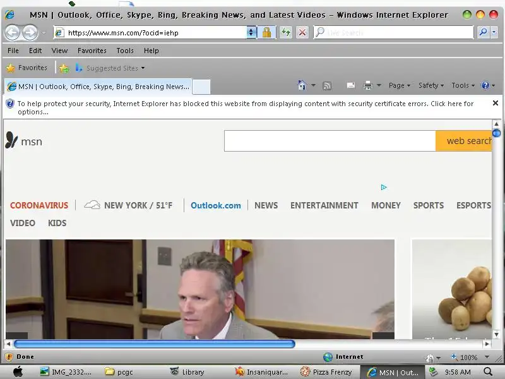Click the status bar shield warning icon

coord(9,356)
